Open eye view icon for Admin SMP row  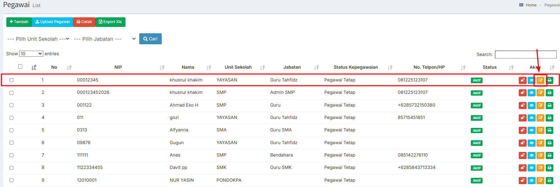(x=532, y=93)
